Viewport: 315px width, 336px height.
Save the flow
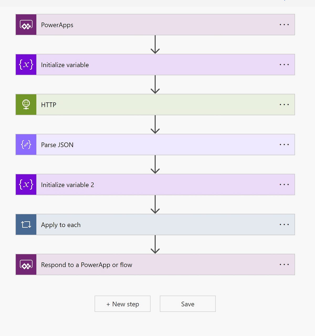pos(187,304)
